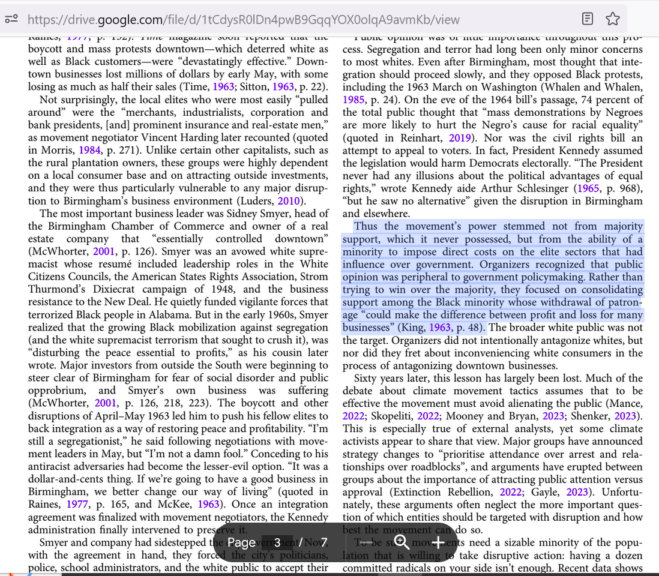Follow the Luders 2010 citation link
This screenshot has height=576, width=659.
289,201
